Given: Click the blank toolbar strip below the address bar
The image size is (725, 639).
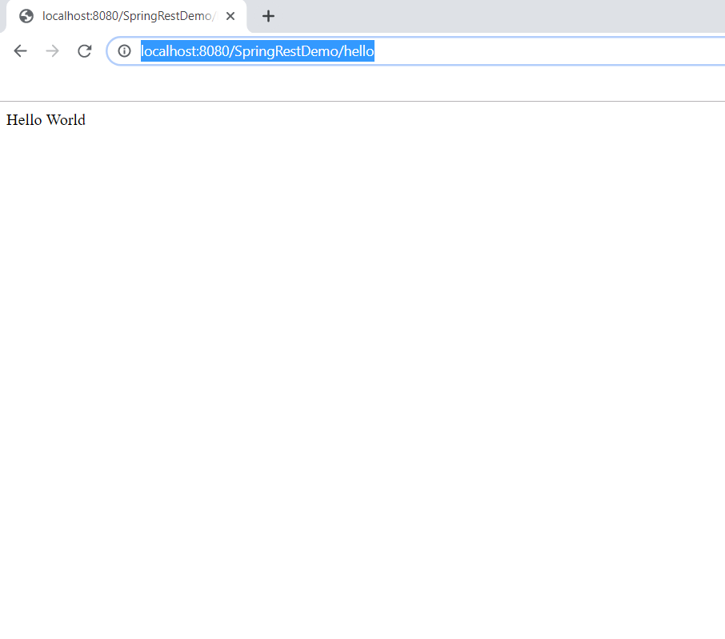Looking at the screenshot, I should pos(360,84).
